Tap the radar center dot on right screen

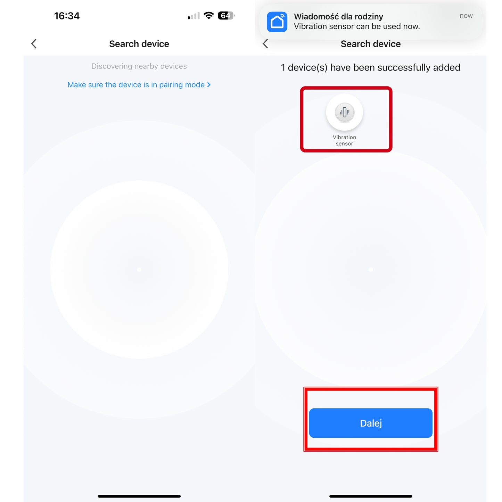point(371,270)
